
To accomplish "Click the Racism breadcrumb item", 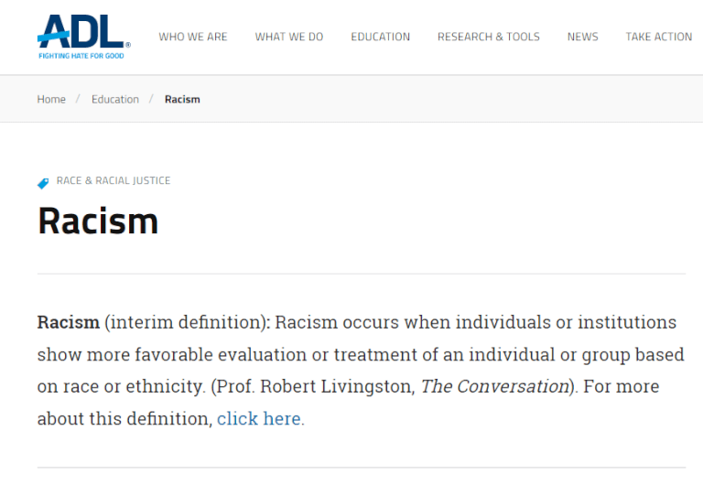I will coord(182,99).
